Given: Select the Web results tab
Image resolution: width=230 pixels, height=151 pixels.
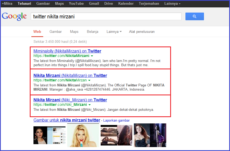Looking at the screenshot, I should click(37, 32).
